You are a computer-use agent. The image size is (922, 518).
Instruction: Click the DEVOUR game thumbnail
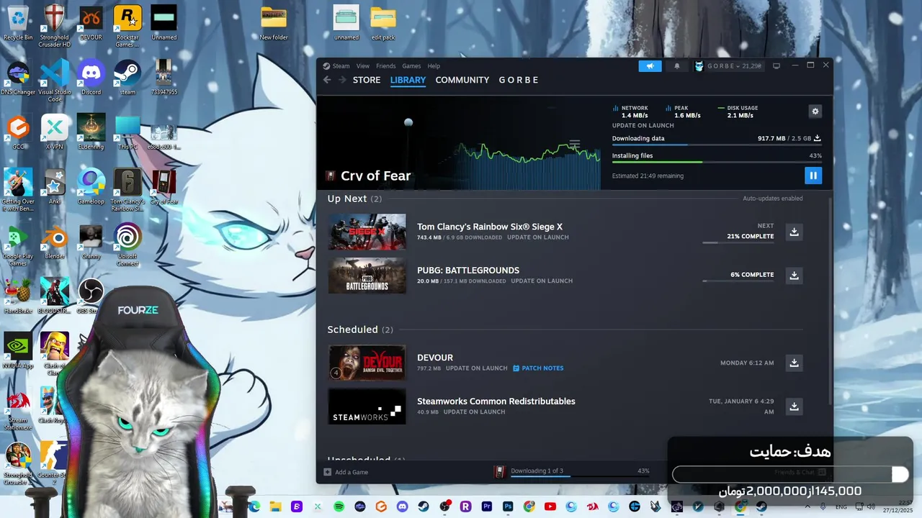(x=367, y=363)
